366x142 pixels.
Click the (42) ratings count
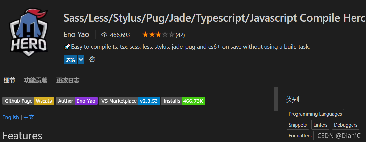(x=180, y=35)
